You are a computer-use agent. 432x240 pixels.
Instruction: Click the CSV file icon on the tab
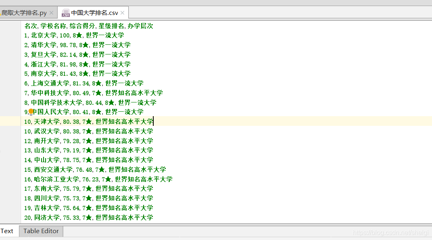pyautogui.click(x=66, y=13)
